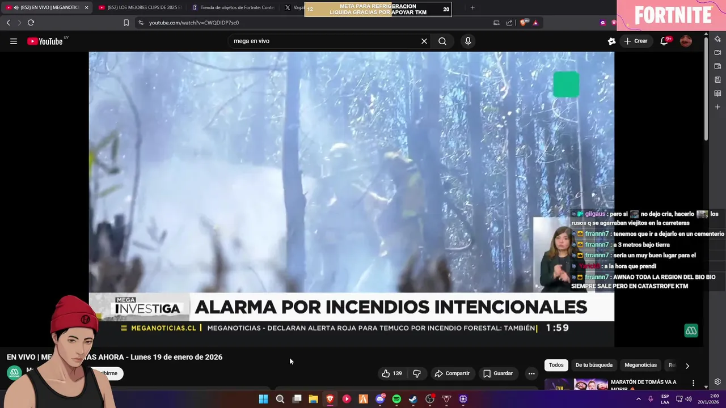Open sidebar settings gear
The width and height of the screenshot is (726, 408).
click(717, 382)
